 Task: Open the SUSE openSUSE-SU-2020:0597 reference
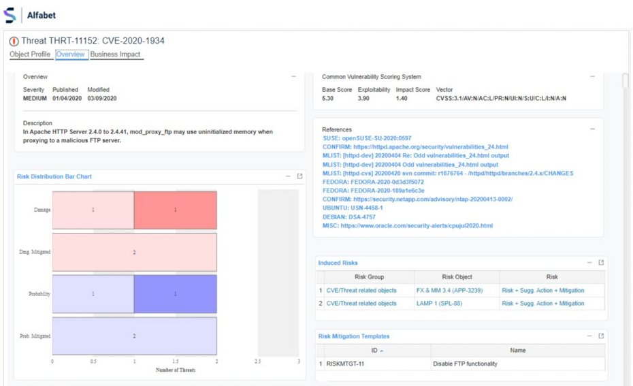(367, 138)
